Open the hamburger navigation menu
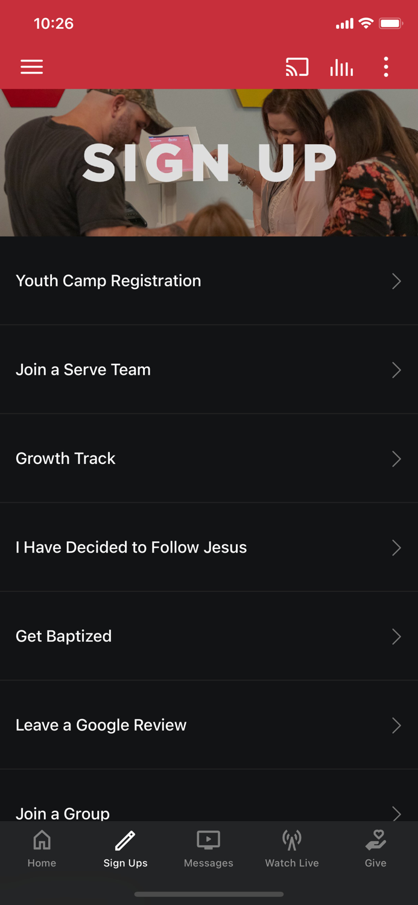The image size is (418, 905). (31, 67)
